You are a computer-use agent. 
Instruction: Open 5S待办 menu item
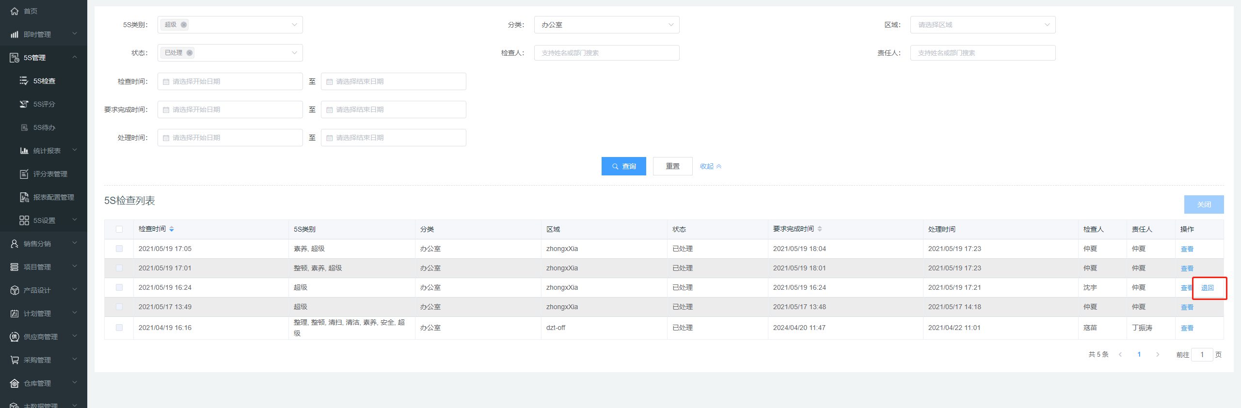coord(44,127)
